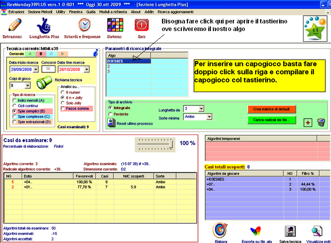Switch to the cyan C tab
Screen dimensions: 331x243
[51, 54]
